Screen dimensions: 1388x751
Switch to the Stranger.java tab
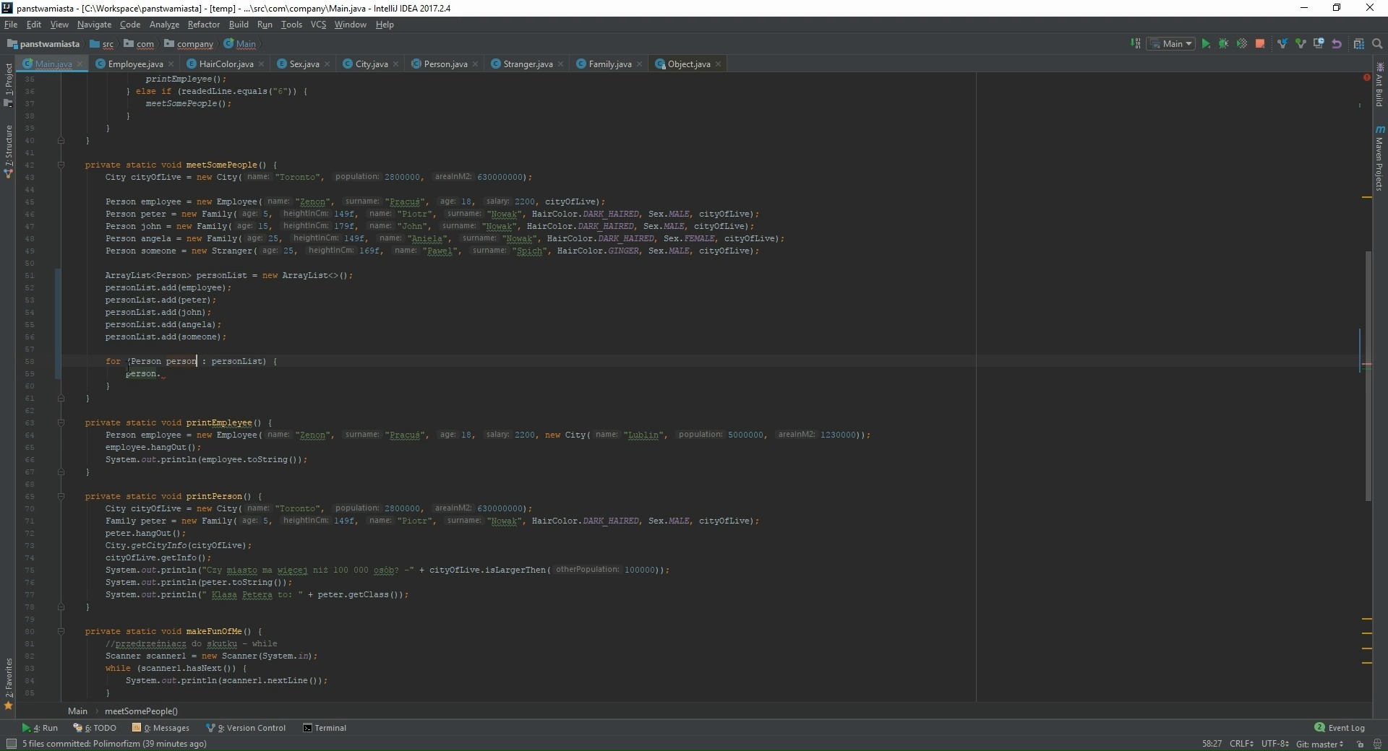[527, 64]
